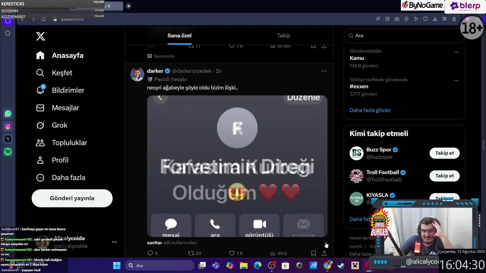
Task: Click the browser send/flow arrow icon
Action: pyautogui.click(x=416, y=19)
